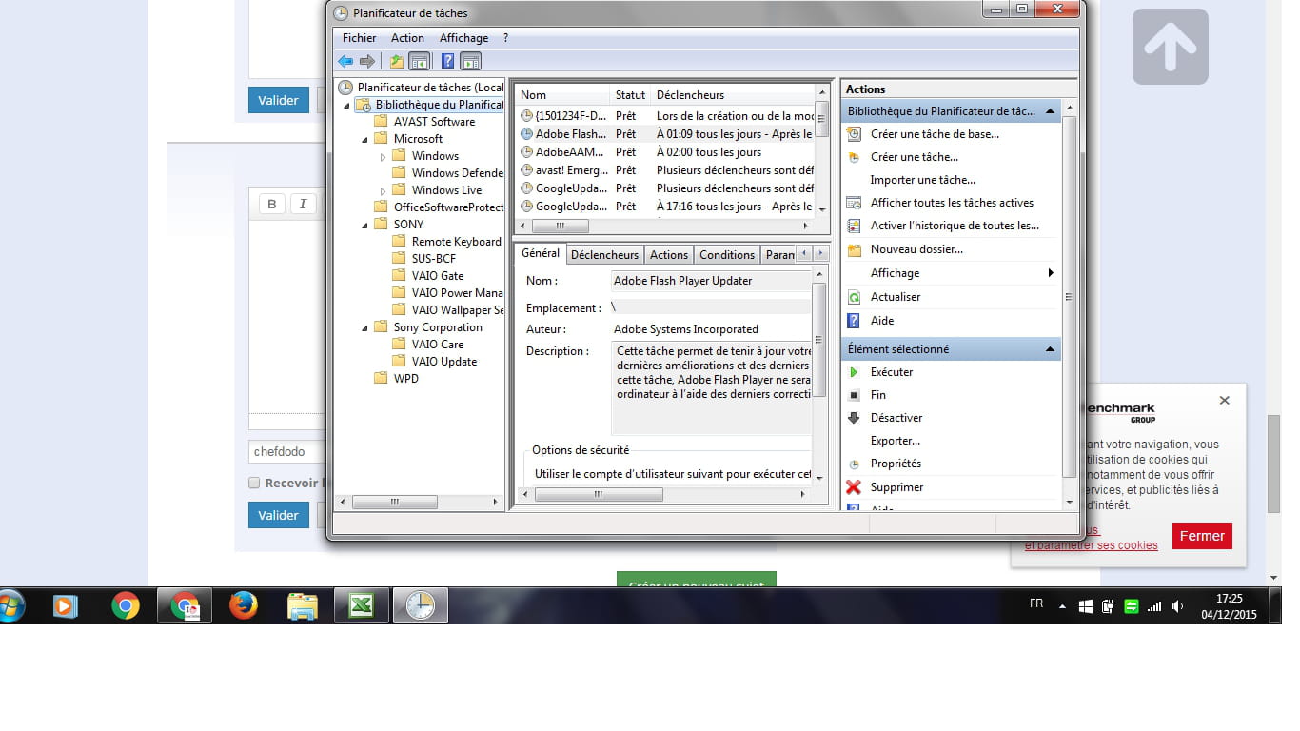Click the black Fin stop icon

pyautogui.click(x=854, y=395)
